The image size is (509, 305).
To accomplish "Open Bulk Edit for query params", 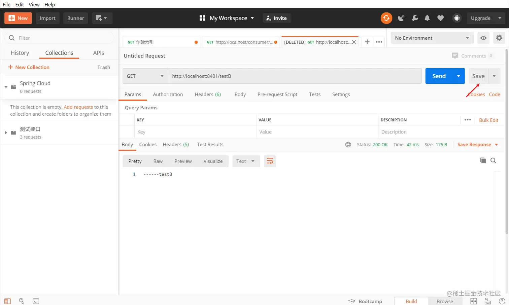I will (488, 120).
